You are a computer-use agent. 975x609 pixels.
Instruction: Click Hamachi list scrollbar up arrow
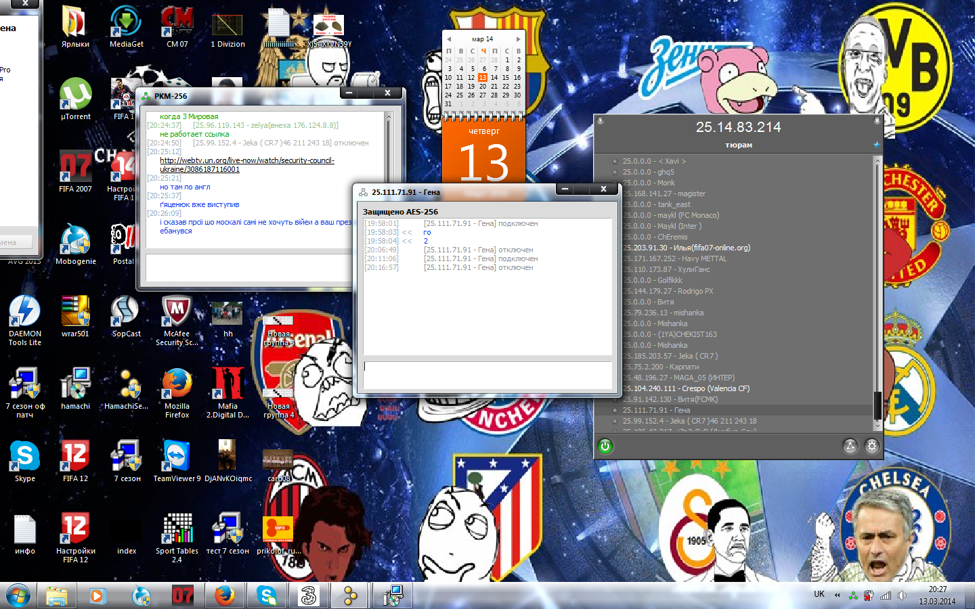[877, 160]
